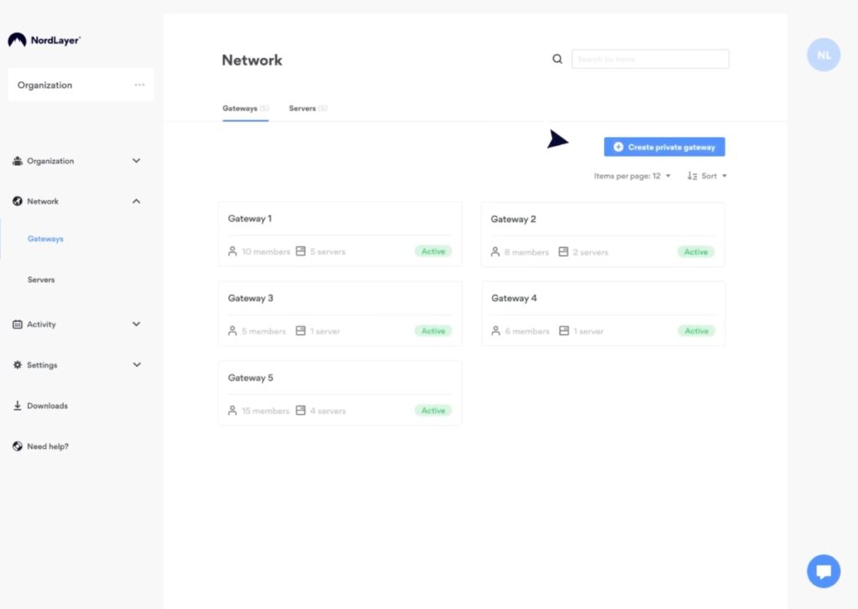Click the Settings sidebar label
The width and height of the screenshot is (858, 609).
(x=42, y=365)
